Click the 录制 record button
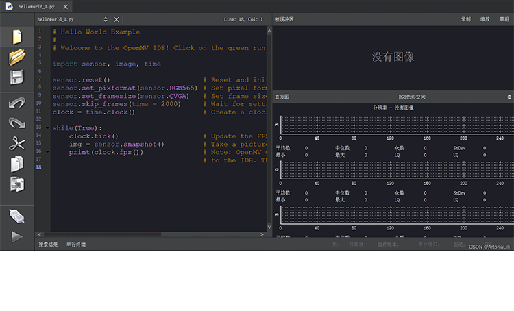Screen dimensions: 514x311 point(465,19)
